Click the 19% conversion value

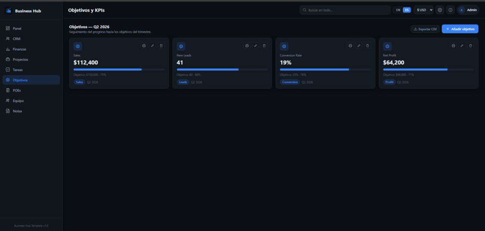286,63
